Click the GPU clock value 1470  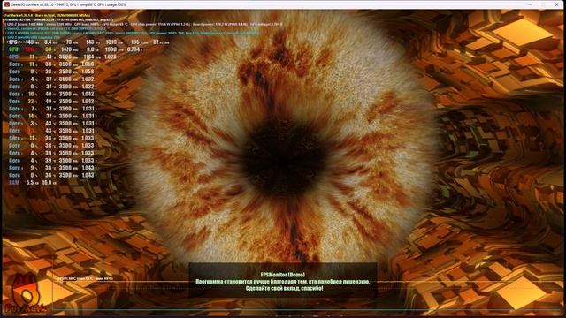coord(66,49)
